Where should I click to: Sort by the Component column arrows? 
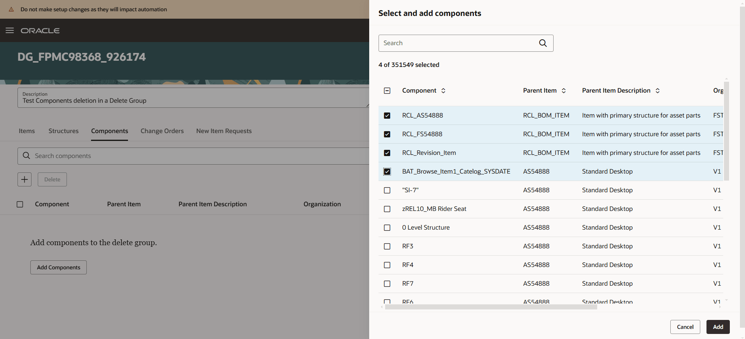point(443,91)
